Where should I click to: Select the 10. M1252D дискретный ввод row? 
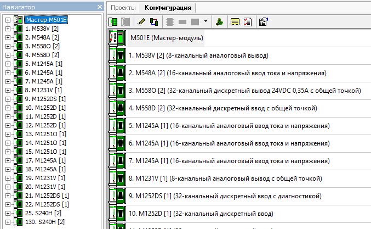point(239,214)
